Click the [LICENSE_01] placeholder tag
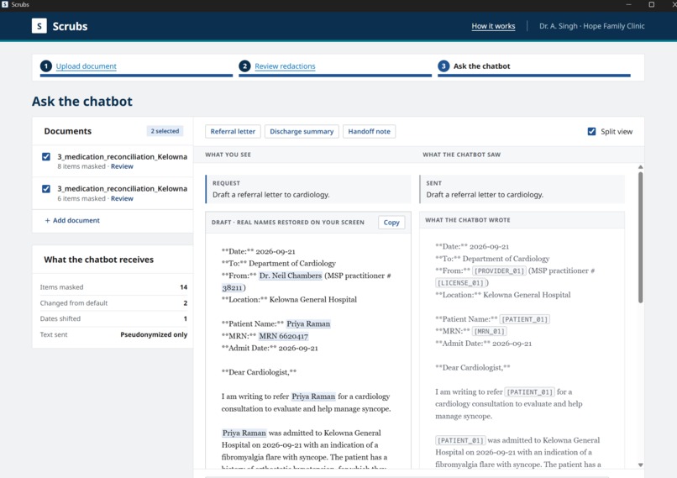The image size is (677, 478). pyautogui.click(x=460, y=283)
